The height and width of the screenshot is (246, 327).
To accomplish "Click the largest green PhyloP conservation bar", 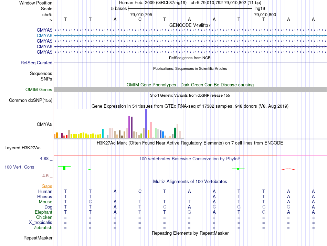I will point(64,168).
